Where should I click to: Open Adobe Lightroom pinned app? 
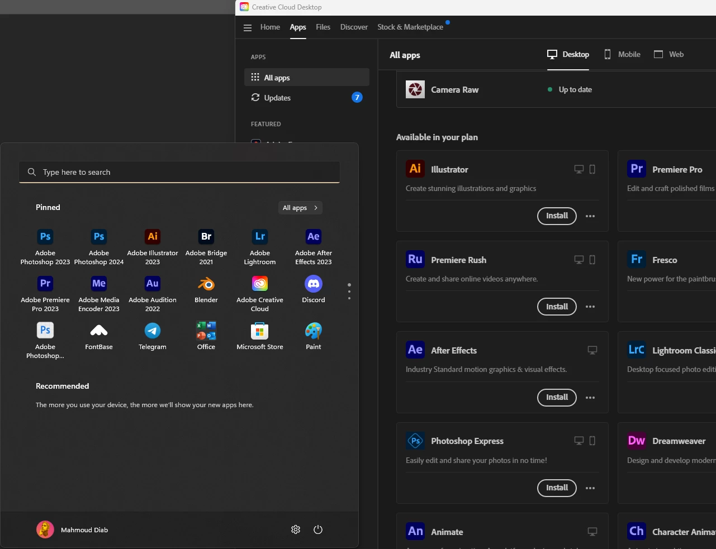pyautogui.click(x=260, y=247)
